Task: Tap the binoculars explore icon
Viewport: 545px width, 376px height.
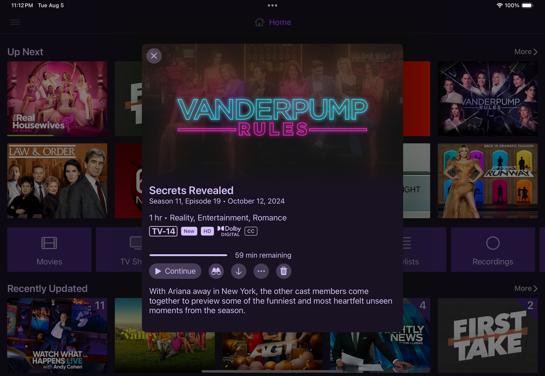Action: click(x=216, y=271)
